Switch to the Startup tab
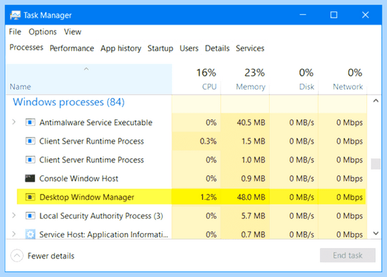Viewport: 387px width, 277px height. tap(161, 48)
